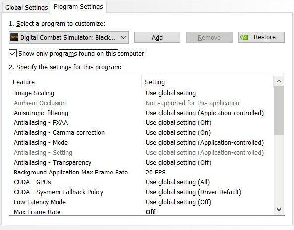Click the scrollbar up arrow
This screenshot has width=294, height=230.
pos(279,81)
